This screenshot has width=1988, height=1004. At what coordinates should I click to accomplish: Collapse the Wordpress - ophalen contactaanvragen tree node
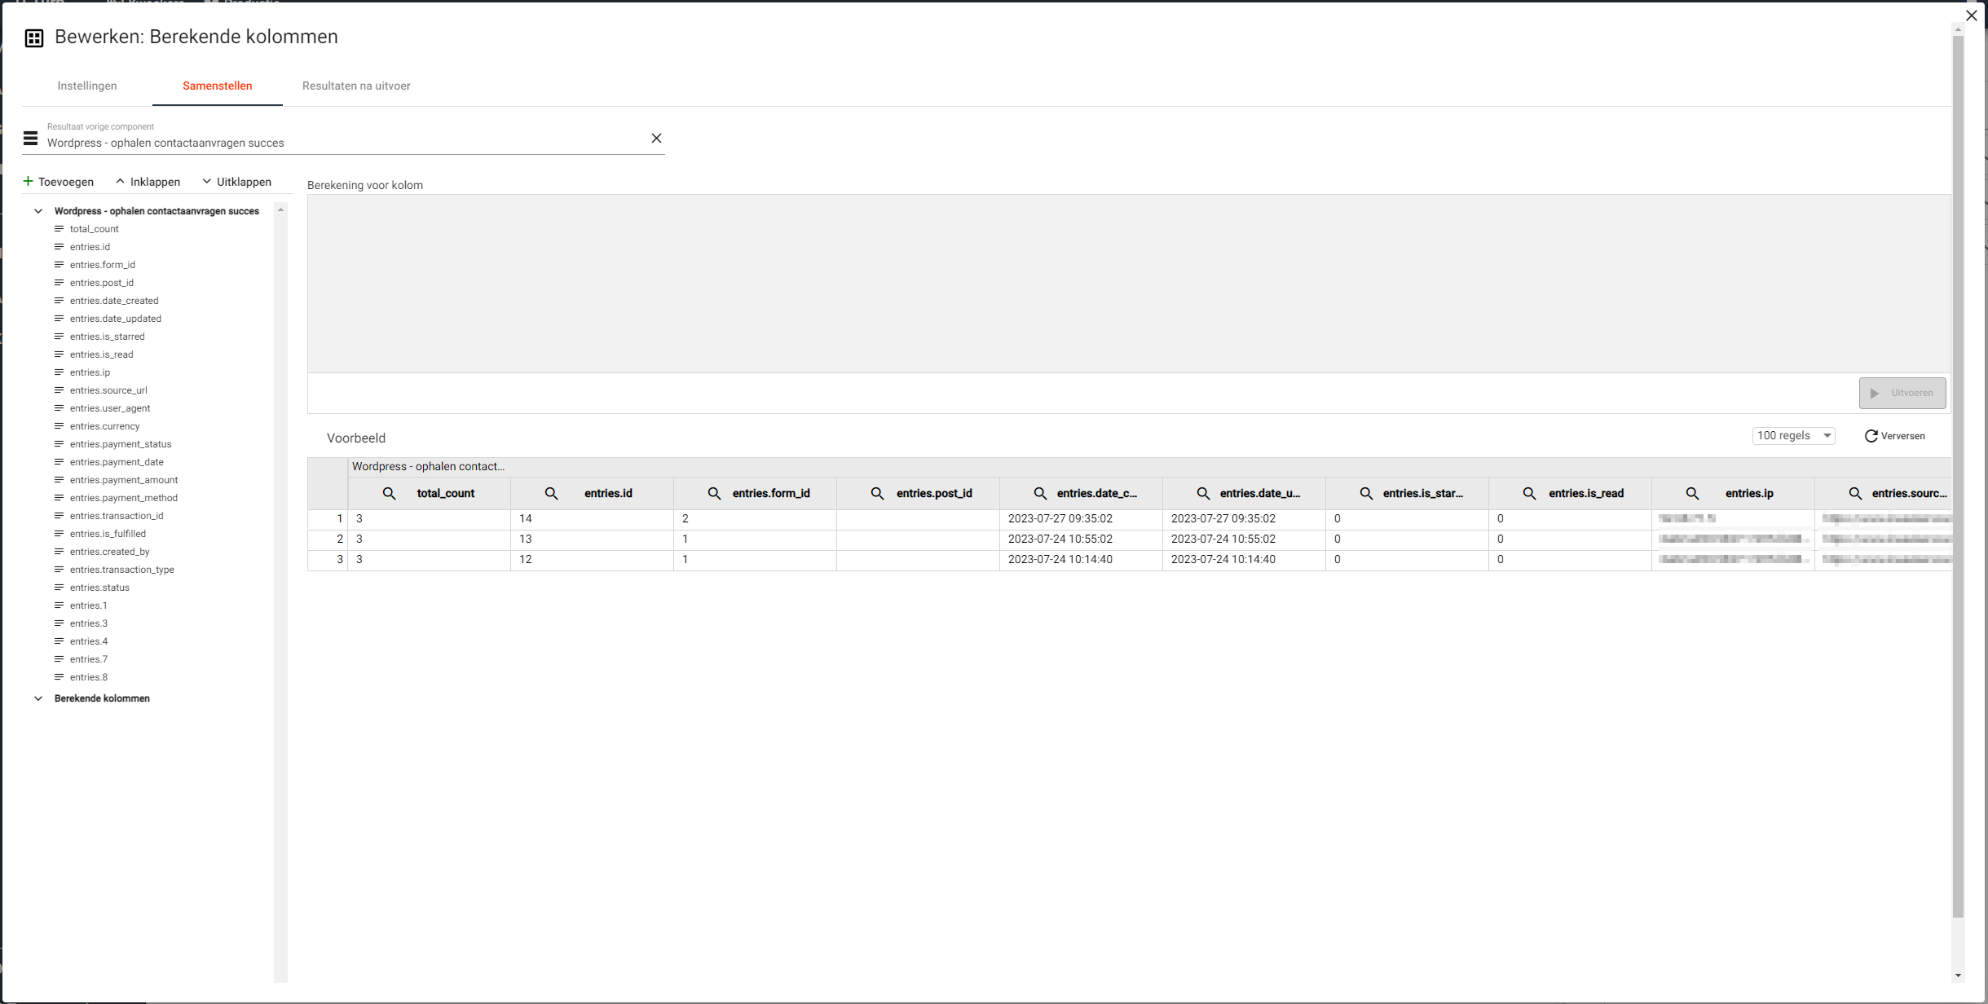click(38, 211)
